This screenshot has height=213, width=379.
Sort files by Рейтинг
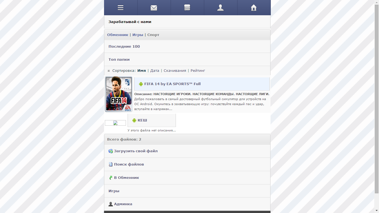click(198, 71)
